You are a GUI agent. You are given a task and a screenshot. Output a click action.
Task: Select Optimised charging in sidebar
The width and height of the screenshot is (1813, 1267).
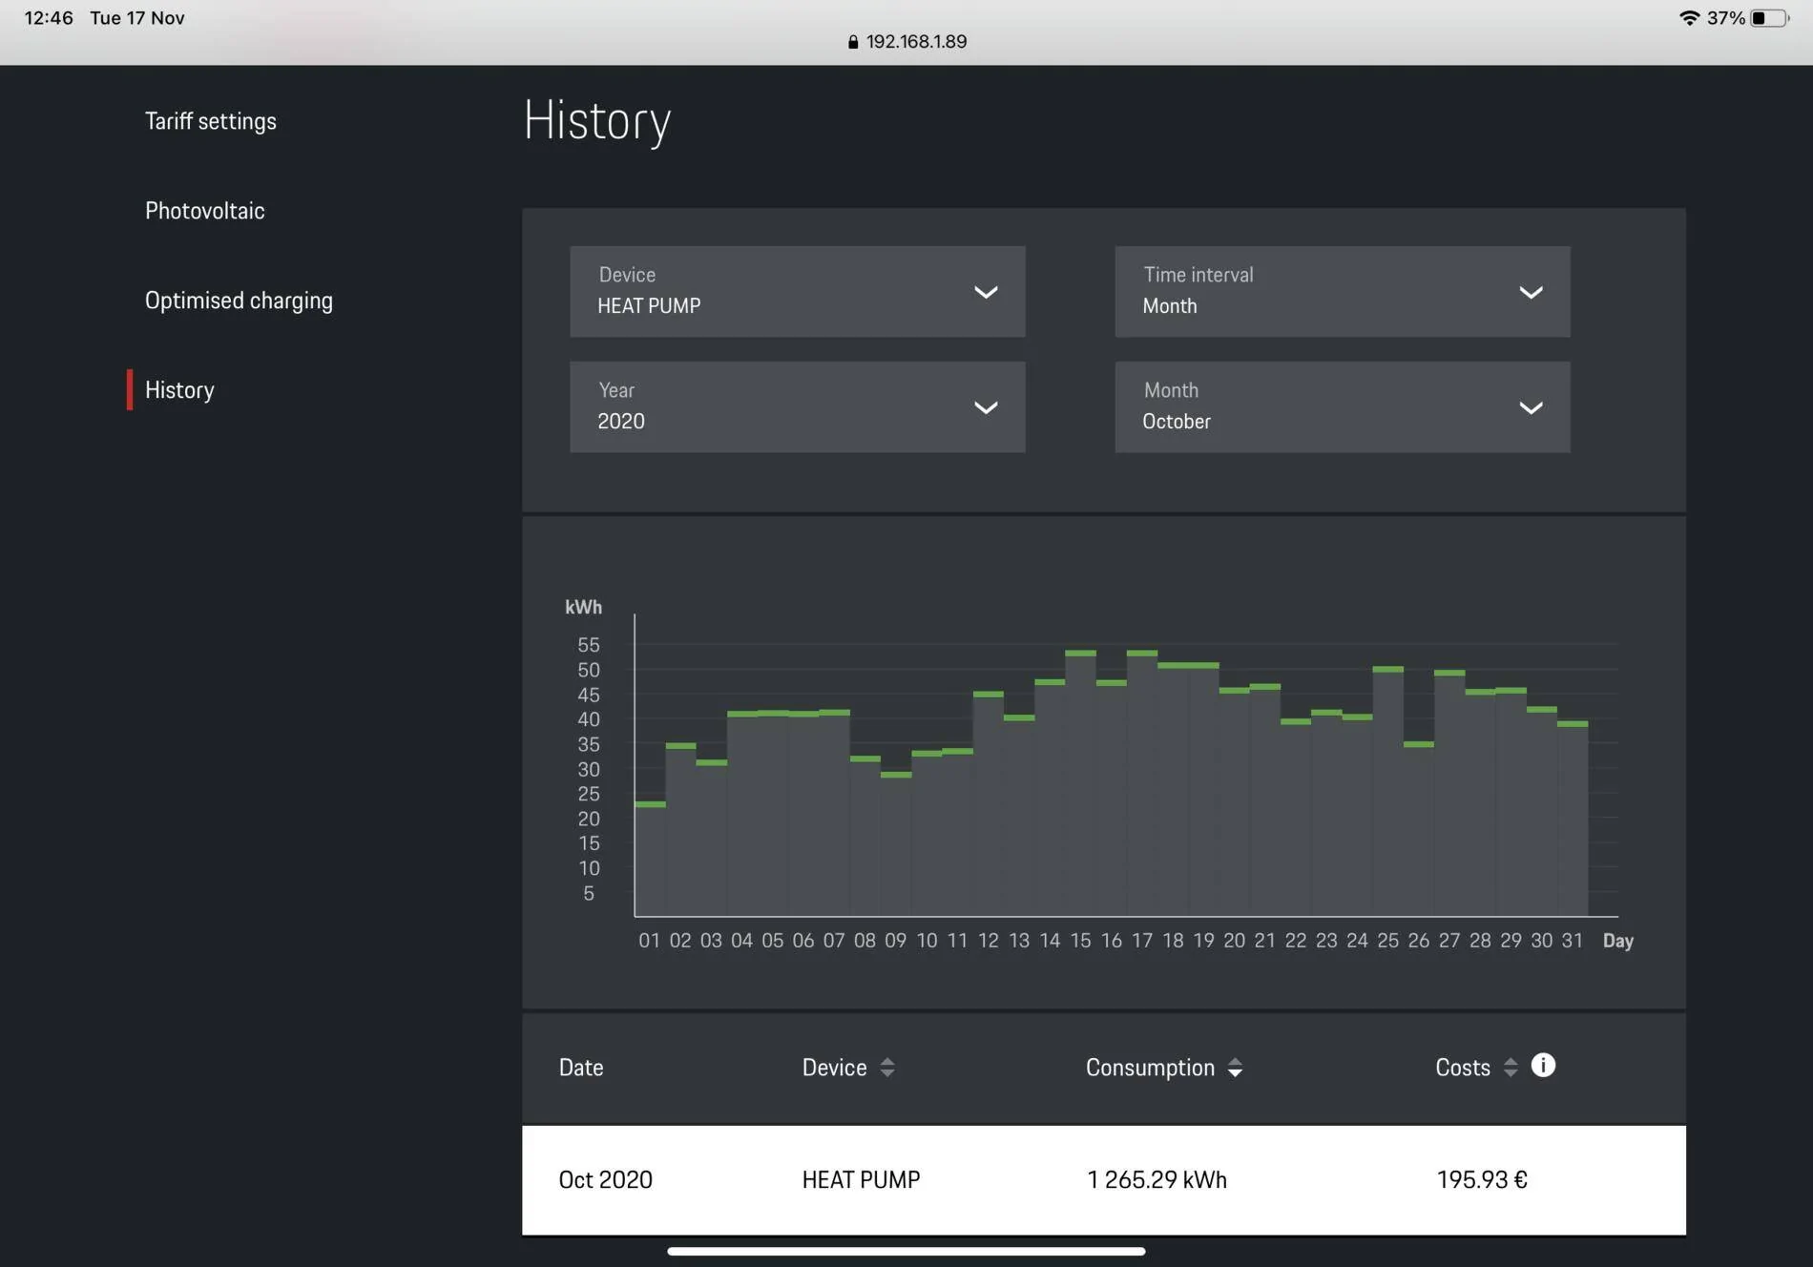pos(239,301)
